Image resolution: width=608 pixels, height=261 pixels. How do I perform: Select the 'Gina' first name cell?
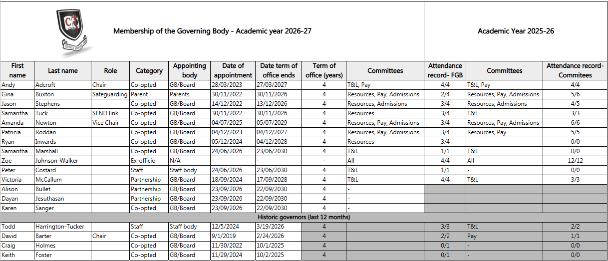tap(17, 94)
